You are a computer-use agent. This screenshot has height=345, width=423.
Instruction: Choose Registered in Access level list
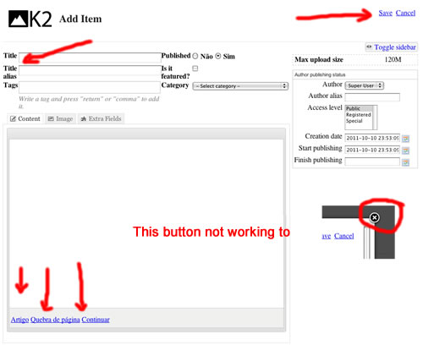tap(359, 115)
